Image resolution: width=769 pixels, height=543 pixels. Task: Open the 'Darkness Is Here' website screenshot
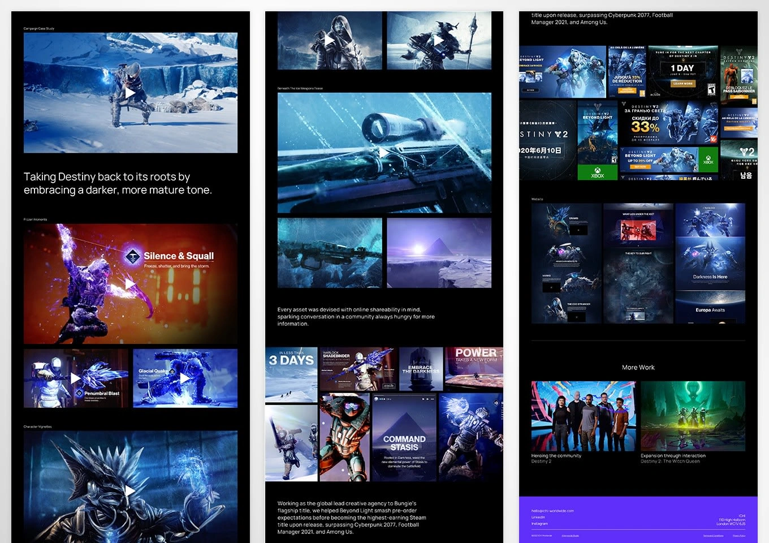coord(710,265)
